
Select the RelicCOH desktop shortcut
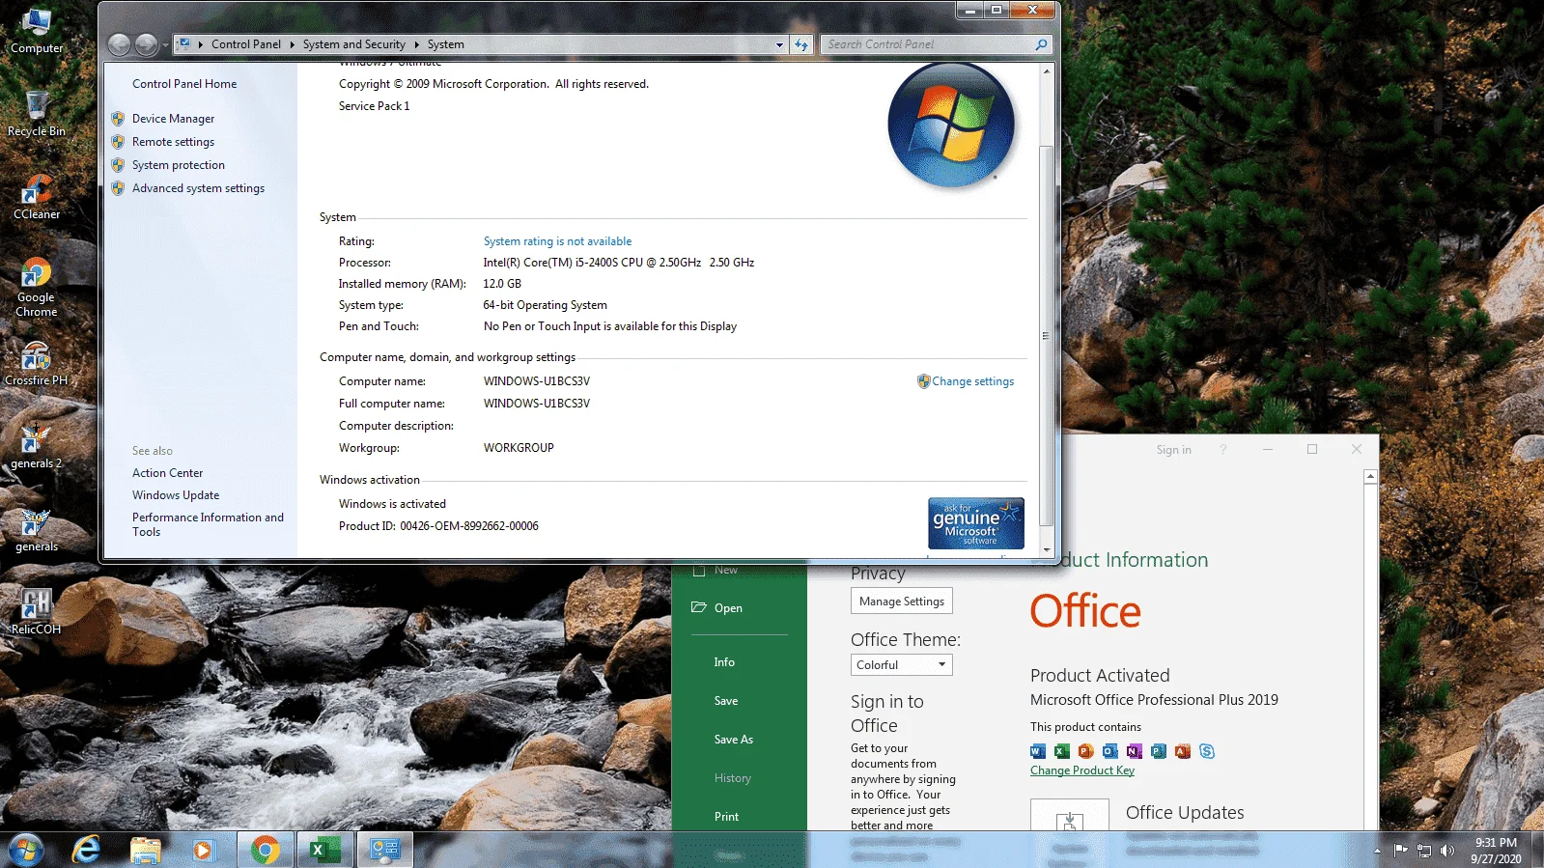click(x=36, y=612)
